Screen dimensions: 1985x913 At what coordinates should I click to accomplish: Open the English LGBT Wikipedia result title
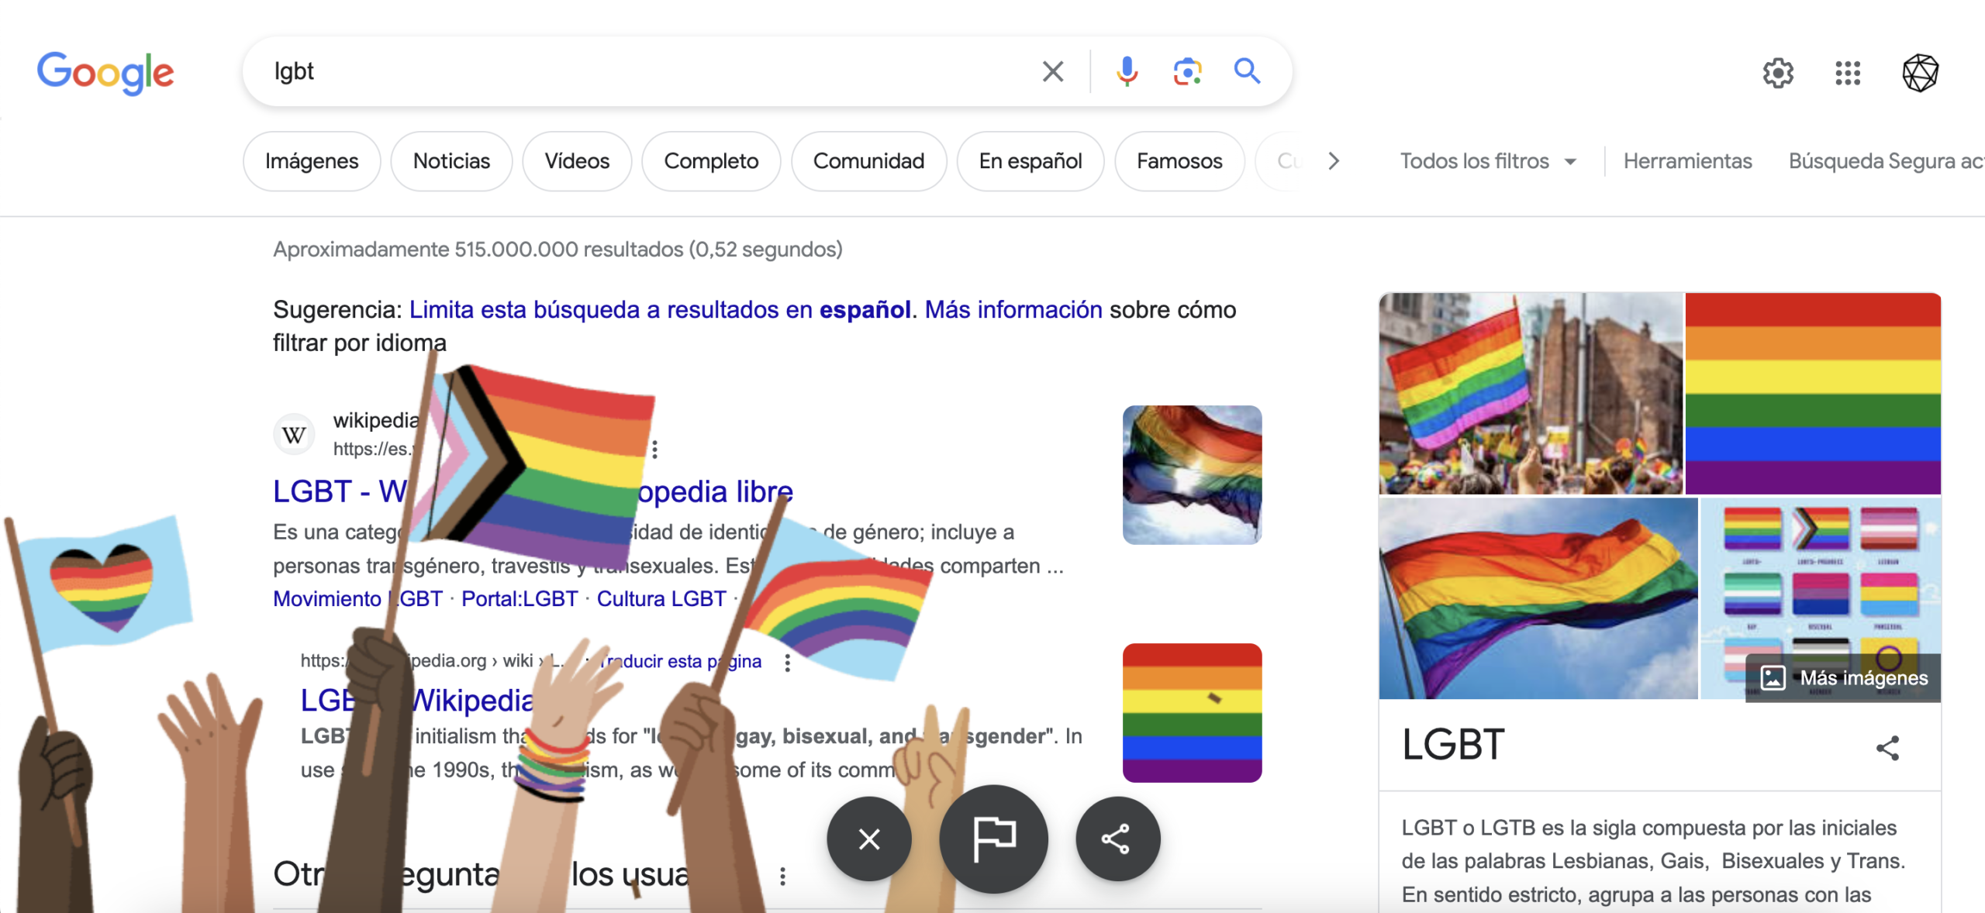click(x=417, y=700)
